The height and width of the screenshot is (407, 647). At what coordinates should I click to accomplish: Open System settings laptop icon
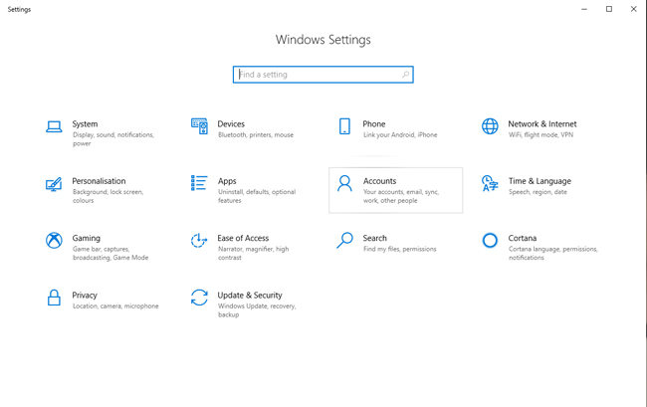(x=54, y=126)
